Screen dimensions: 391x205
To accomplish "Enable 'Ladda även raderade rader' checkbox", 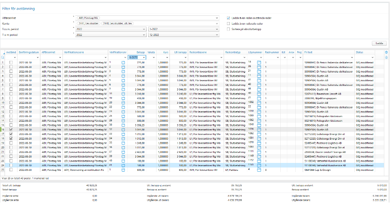I will [x=228, y=24].
